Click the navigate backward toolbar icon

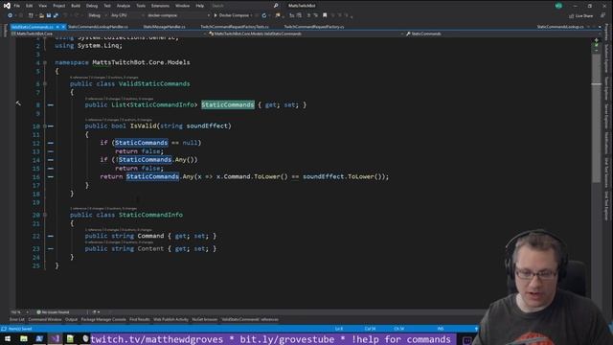[x=10, y=15]
